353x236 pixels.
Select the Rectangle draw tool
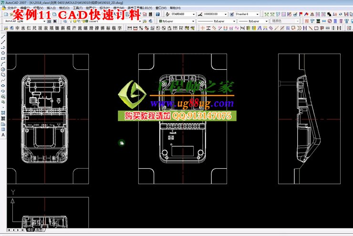coord(3,58)
